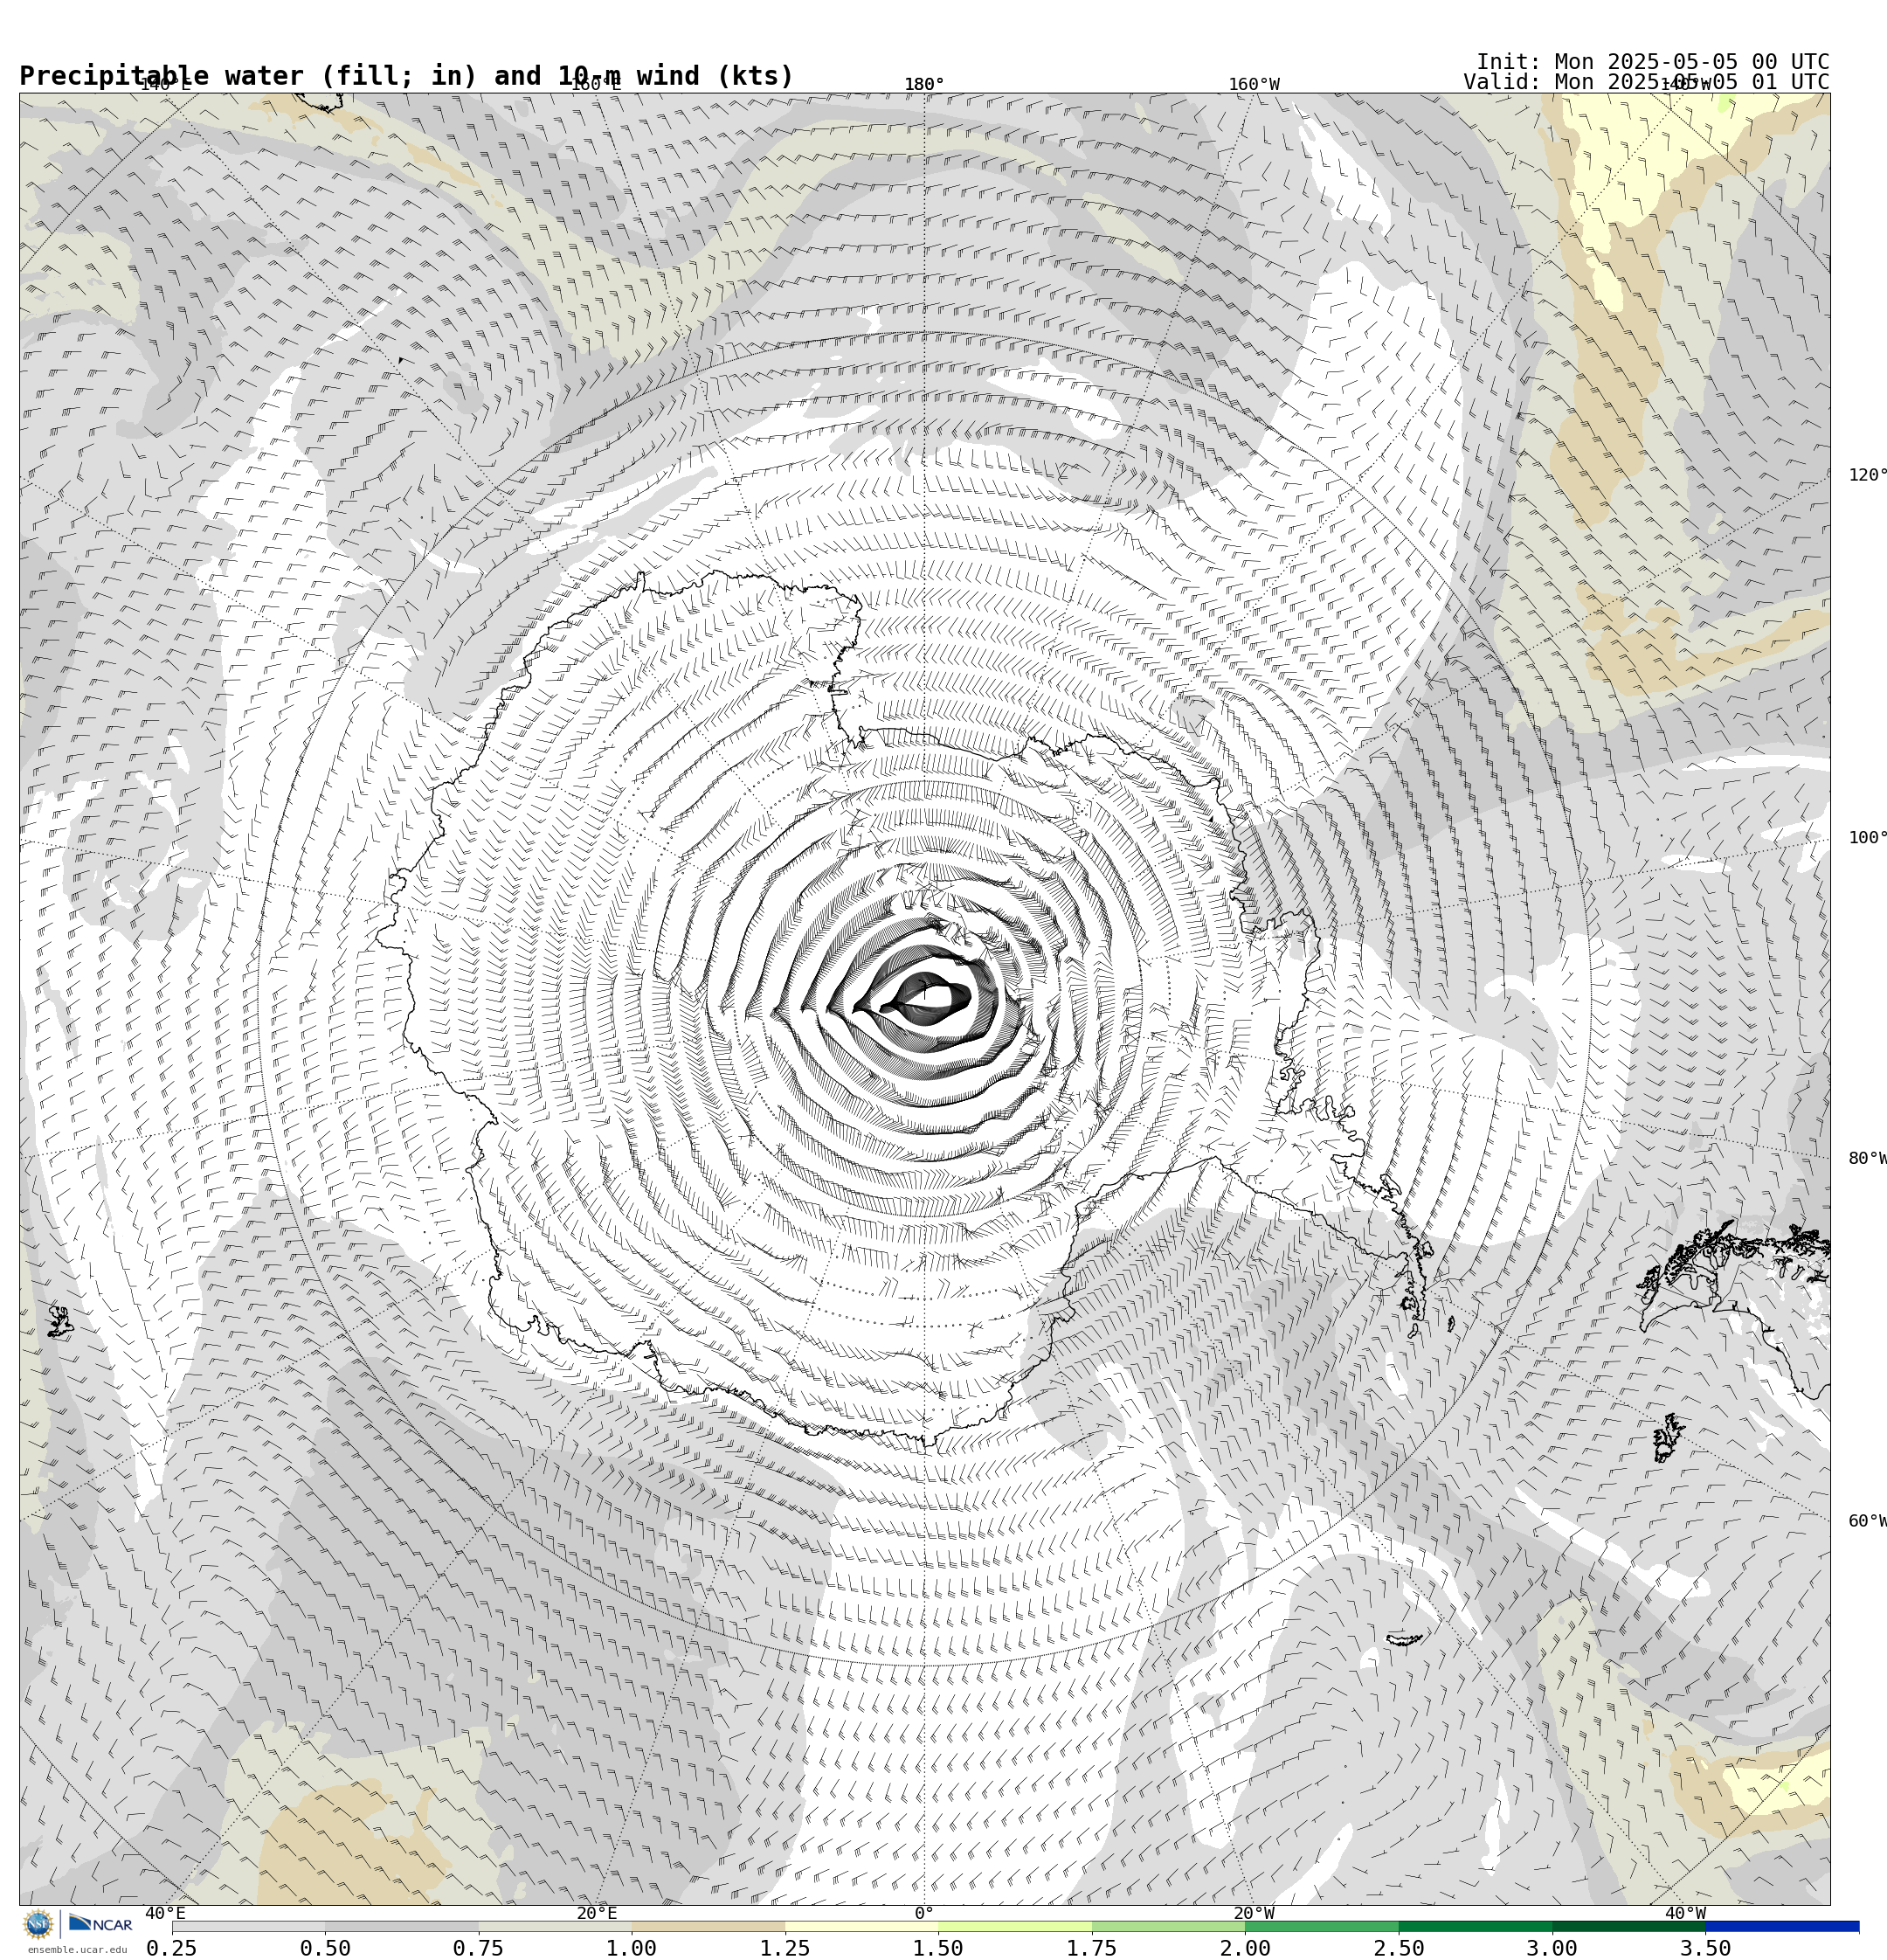The image size is (1887, 1960).
Task: Select the 0.25–0.50 light gray colorbar segment
Action: [248, 1926]
